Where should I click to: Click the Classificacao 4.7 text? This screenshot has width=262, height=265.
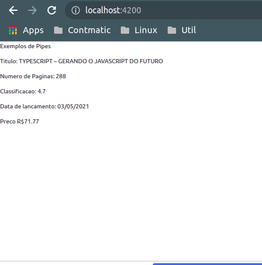pos(23,92)
